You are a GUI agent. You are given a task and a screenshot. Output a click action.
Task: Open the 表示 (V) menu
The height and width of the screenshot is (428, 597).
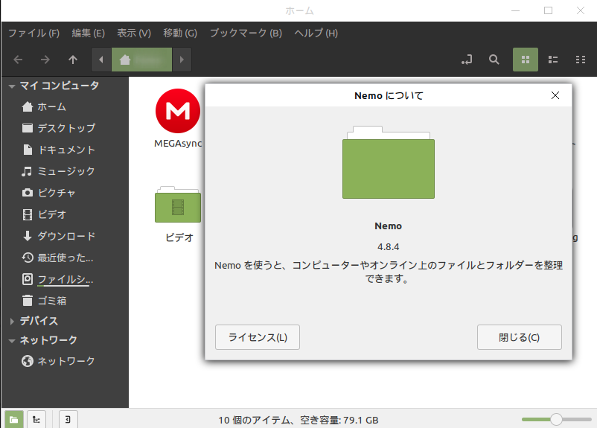tap(134, 33)
